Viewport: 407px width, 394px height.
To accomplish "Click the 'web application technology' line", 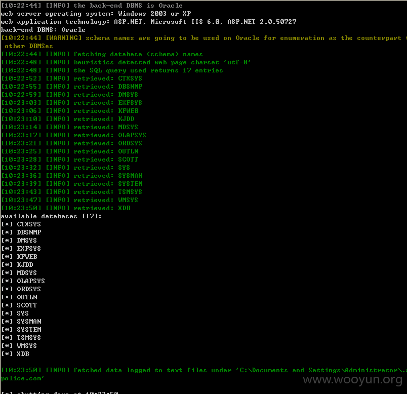I will coord(148,22).
